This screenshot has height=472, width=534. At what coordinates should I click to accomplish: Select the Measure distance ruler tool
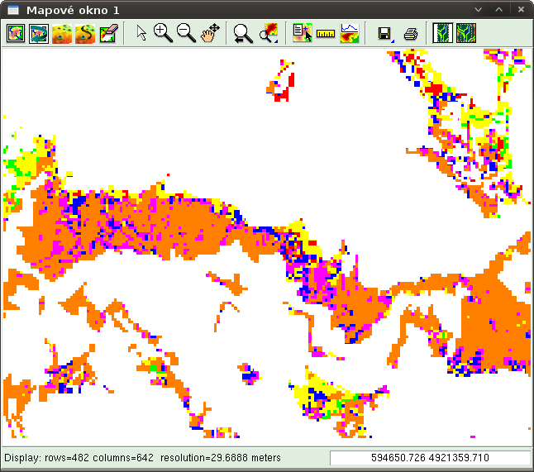click(326, 33)
